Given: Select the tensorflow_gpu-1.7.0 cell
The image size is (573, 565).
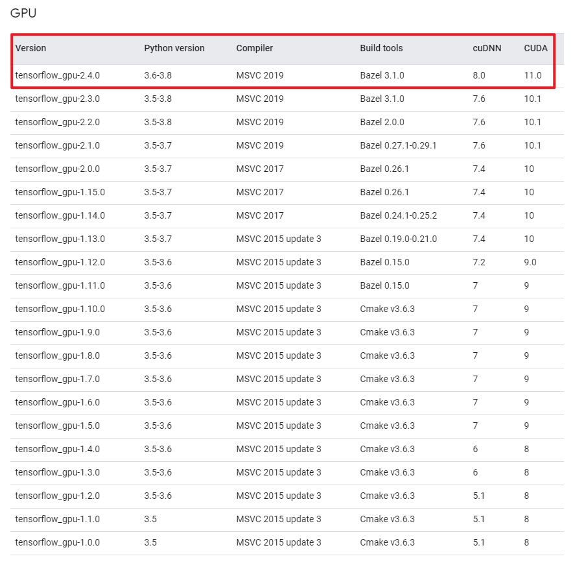Looking at the screenshot, I should coord(58,379).
